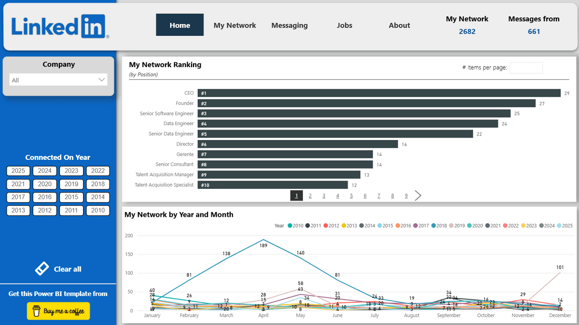
Task: Click the CEO ranking bar
Action: [379, 93]
